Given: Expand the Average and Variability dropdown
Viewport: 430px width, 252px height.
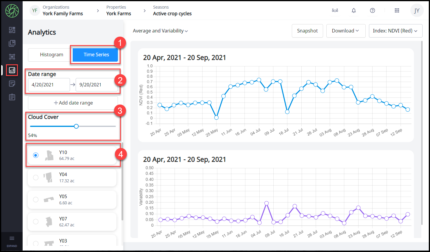Looking at the screenshot, I should point(160,31).
